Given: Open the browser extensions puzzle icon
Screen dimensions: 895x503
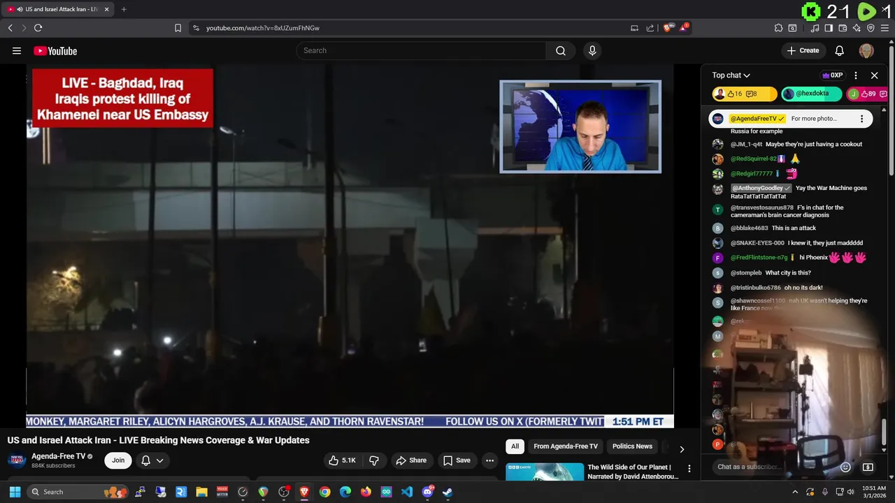Looking at the screenshot, I should [x=778, y=28].
